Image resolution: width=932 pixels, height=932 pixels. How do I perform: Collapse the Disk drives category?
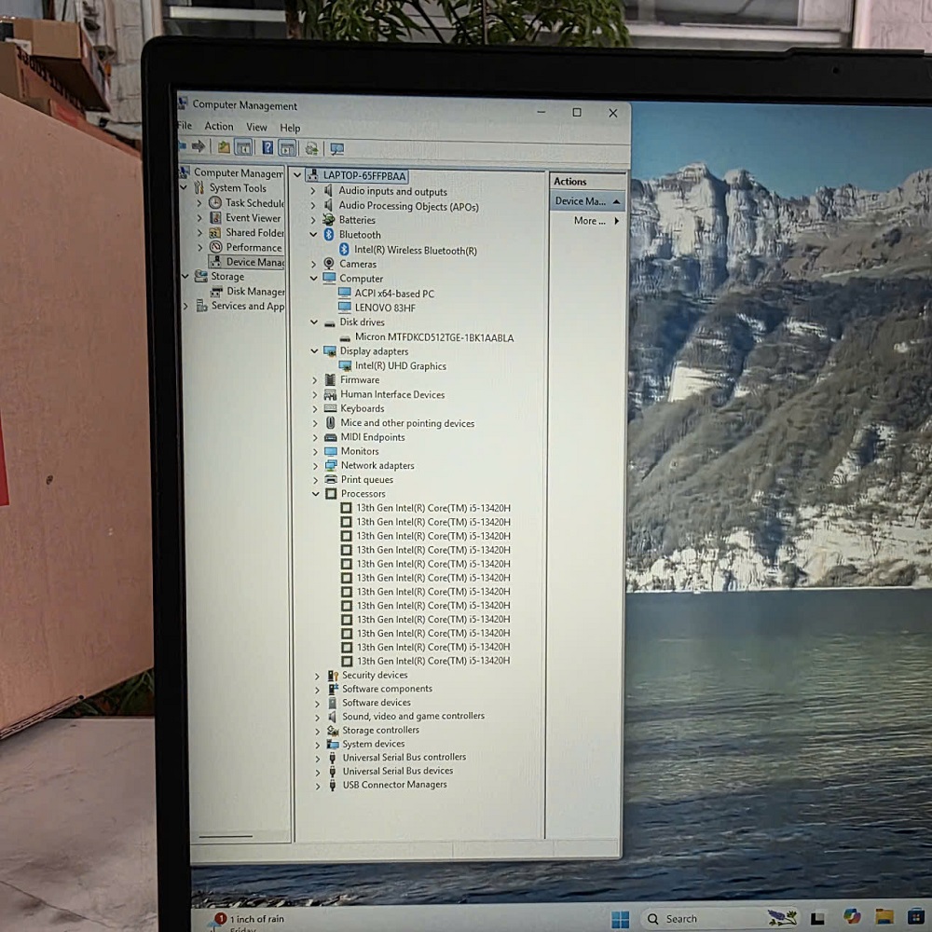(314, 322)
